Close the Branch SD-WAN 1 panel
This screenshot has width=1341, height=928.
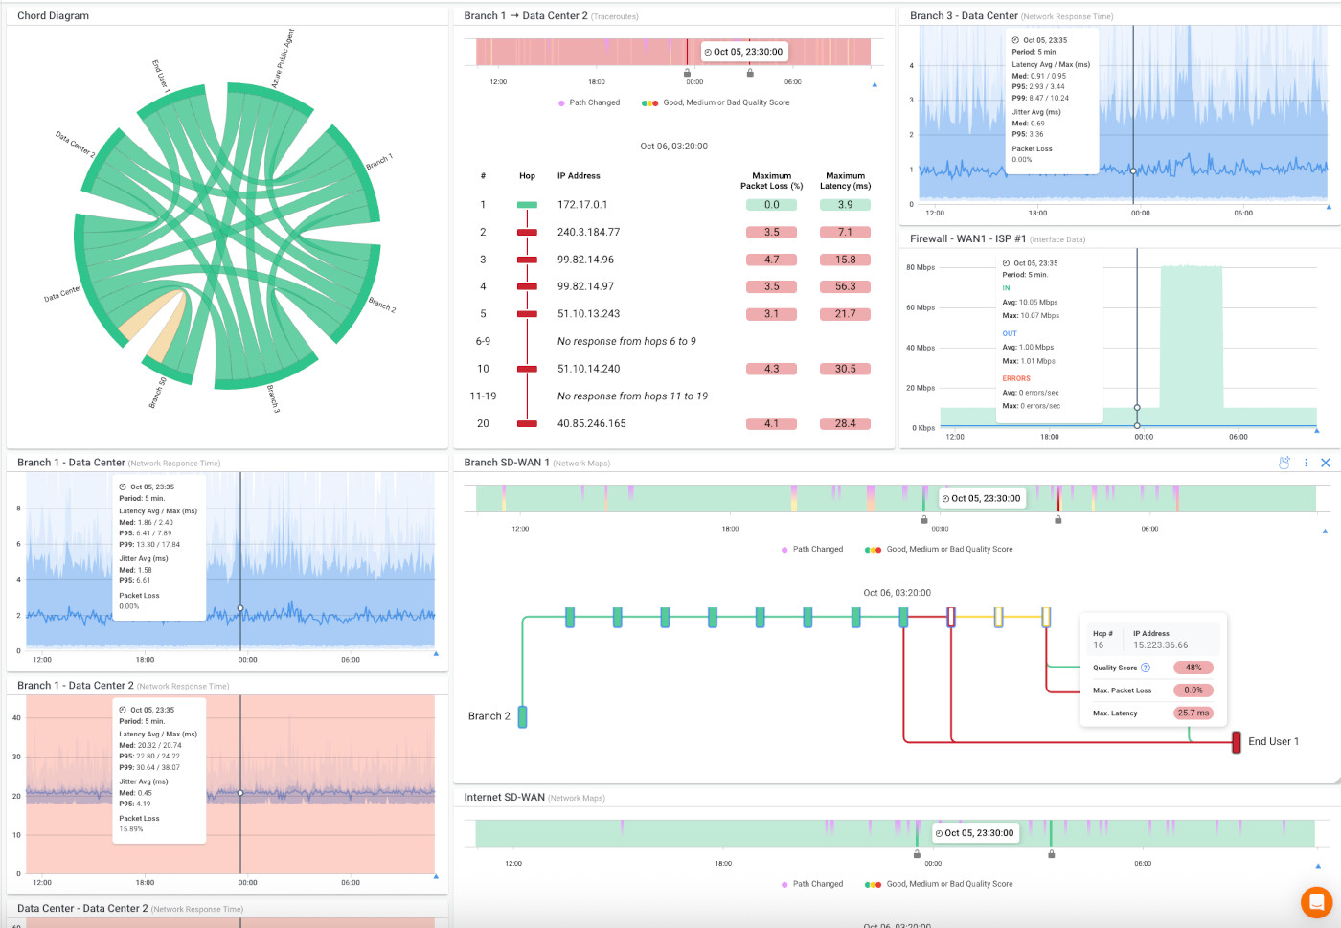tap(1326, 463)
